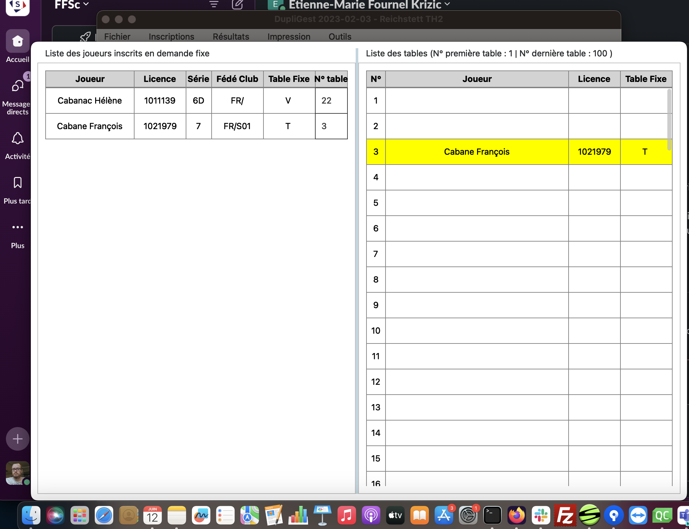This screenshot has height=529, width=689.
Task: Click the tables list vertical scrollbar
Action: (669, 120)
